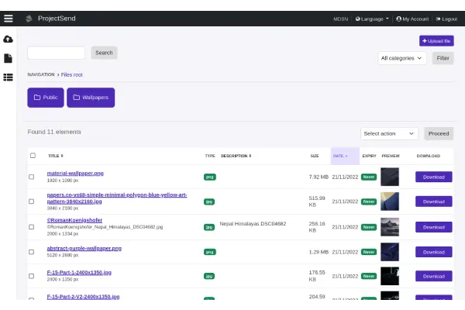Screen dimensions: 465x310
Task: Open the file manager sidebar icon
Action: point(8,58)
